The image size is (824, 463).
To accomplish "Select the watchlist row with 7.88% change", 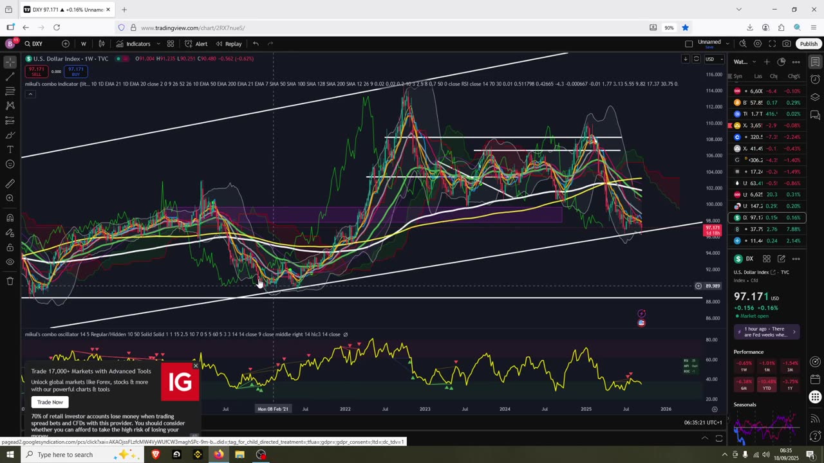I will point(767,229).
